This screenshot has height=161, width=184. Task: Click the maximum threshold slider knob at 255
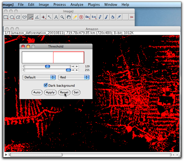tap(68, 70)
